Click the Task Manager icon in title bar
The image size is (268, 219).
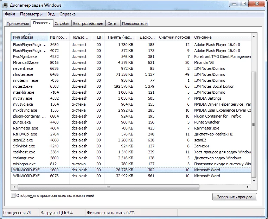tap(7, 5)
